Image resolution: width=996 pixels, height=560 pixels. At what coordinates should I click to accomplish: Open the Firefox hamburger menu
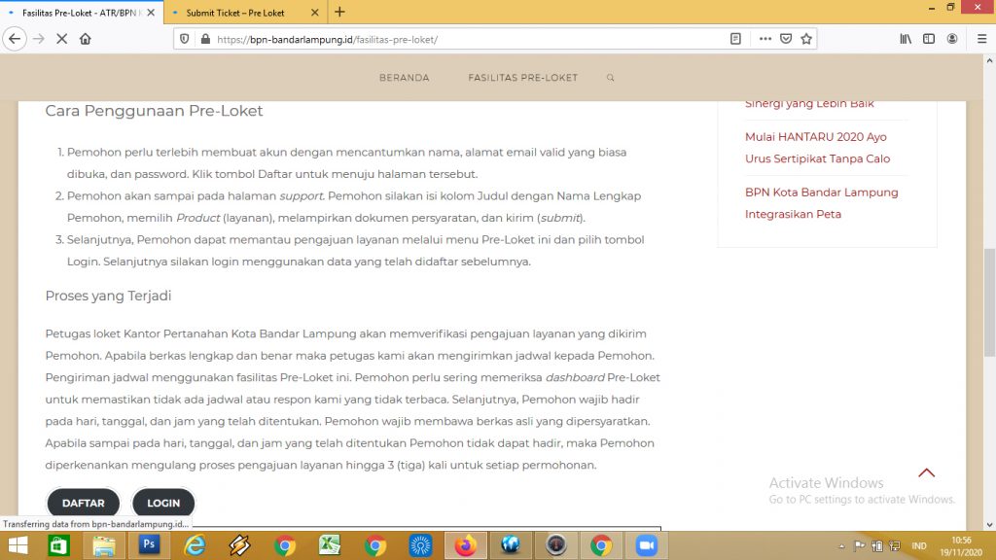[x=978, y=39]
